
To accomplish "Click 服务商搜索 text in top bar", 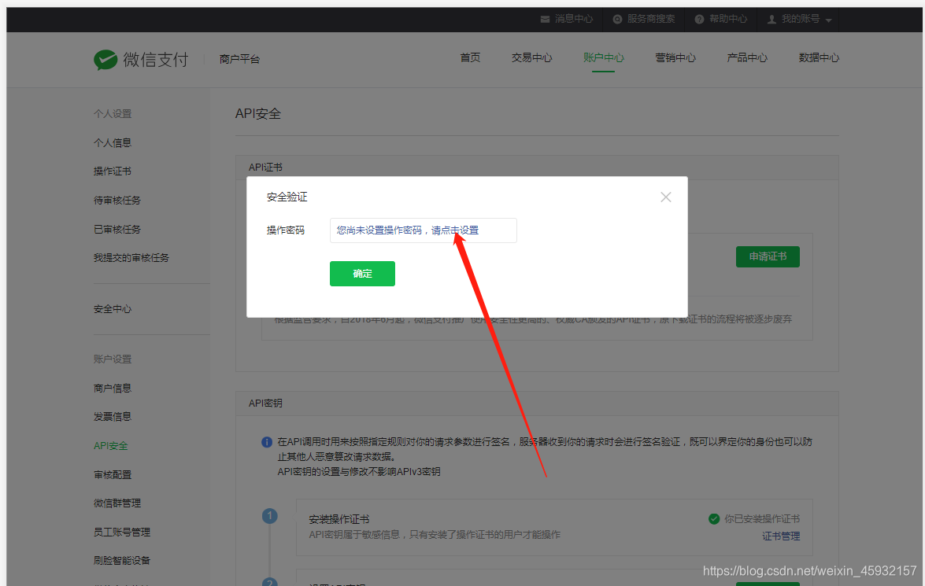I will (651, 19).
